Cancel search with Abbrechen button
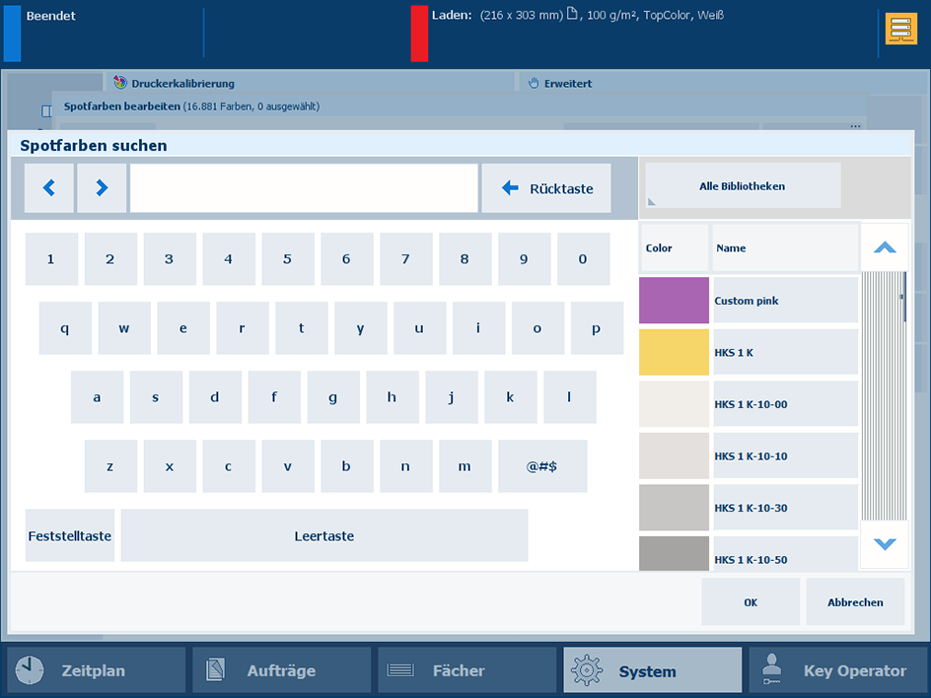The height and width of the screenshot is (698, 931). tap(855, 602)
